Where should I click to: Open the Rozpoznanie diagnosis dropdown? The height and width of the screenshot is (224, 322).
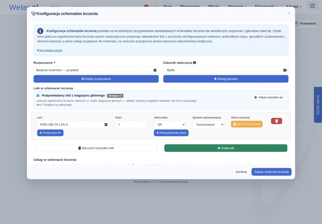click(x=96, y=70)
